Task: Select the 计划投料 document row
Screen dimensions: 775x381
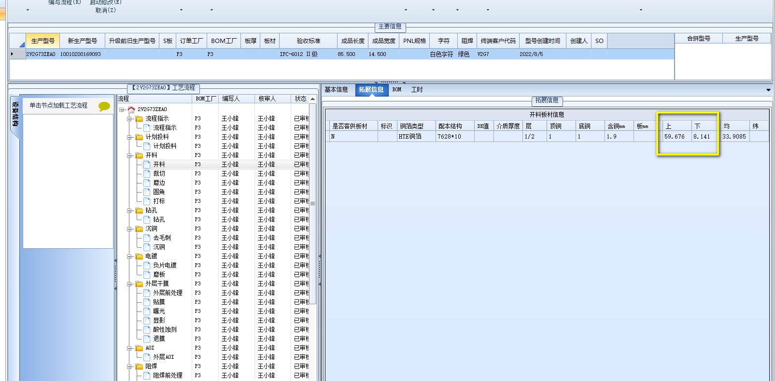Action: click(165, 146)
